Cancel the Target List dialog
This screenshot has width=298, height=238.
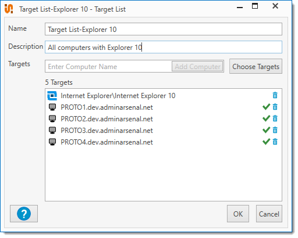(269, 214)
